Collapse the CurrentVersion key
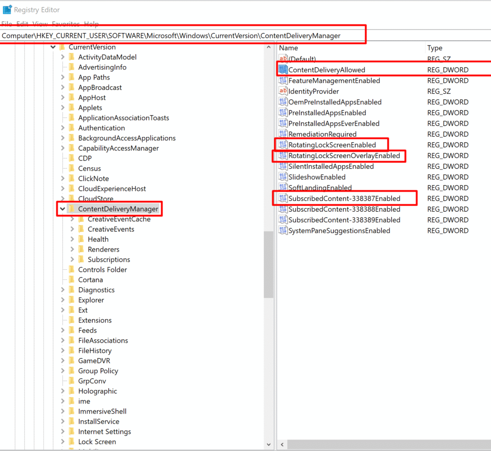Image resolution: width=491 pixels, height=451 pixels. point(53,47)
